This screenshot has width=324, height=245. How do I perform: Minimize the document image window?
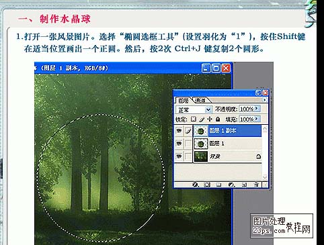tap(206, 68)
